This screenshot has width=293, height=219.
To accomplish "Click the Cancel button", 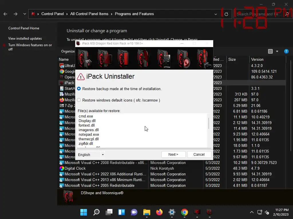I will point(199,155).
